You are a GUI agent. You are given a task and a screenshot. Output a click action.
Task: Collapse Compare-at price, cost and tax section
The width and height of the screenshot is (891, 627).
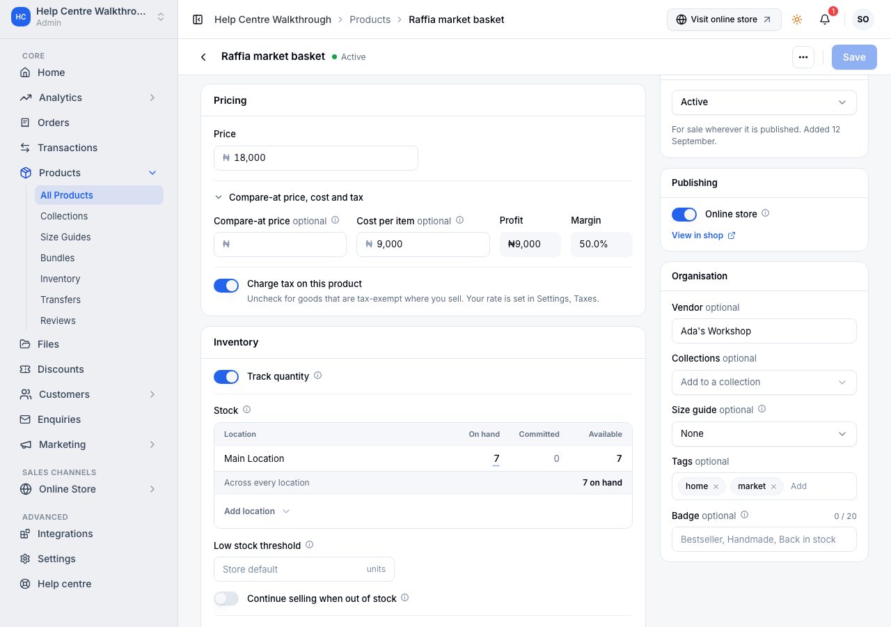288,197
